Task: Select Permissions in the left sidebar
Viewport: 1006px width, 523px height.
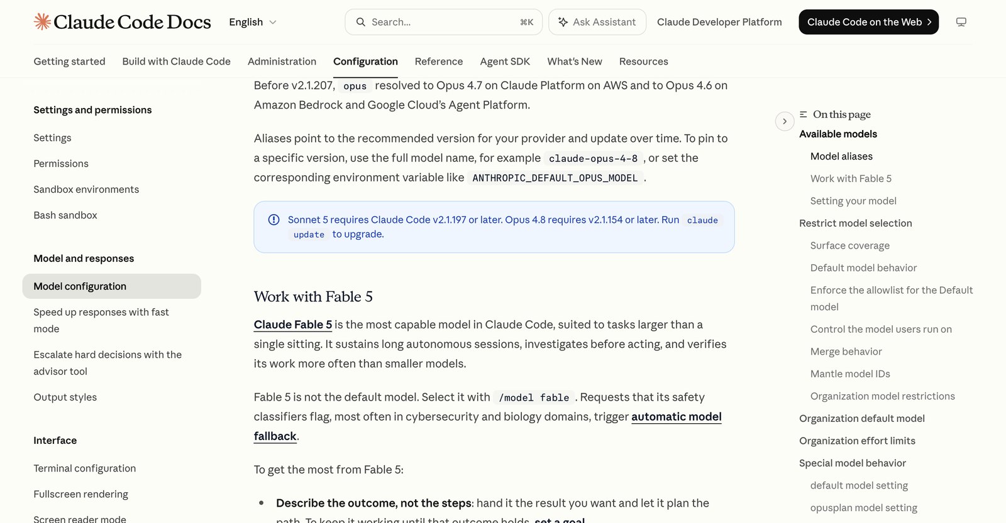Action: click(x=61, y=164)
